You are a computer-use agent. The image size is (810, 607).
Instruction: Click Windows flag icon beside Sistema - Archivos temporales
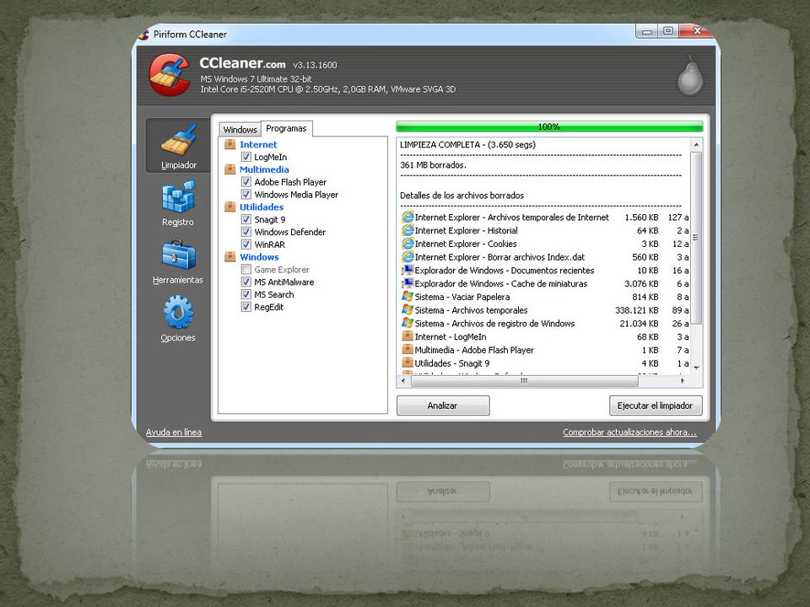408,310
